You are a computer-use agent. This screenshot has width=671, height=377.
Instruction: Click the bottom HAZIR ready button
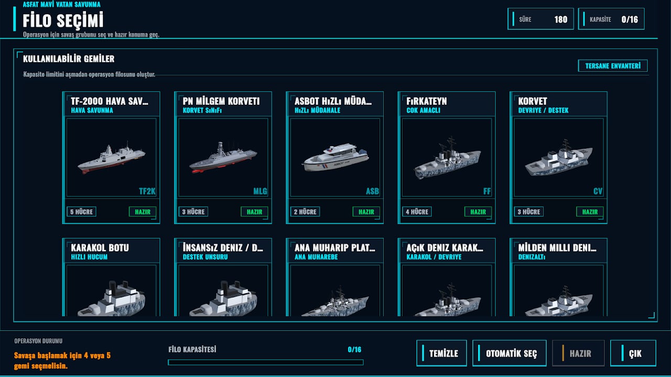coord(578,353)
